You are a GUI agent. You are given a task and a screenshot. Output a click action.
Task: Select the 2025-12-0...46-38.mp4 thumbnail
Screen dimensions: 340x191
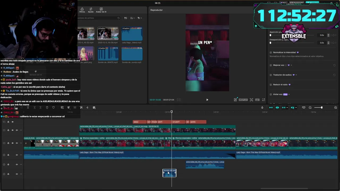point(108,33)
